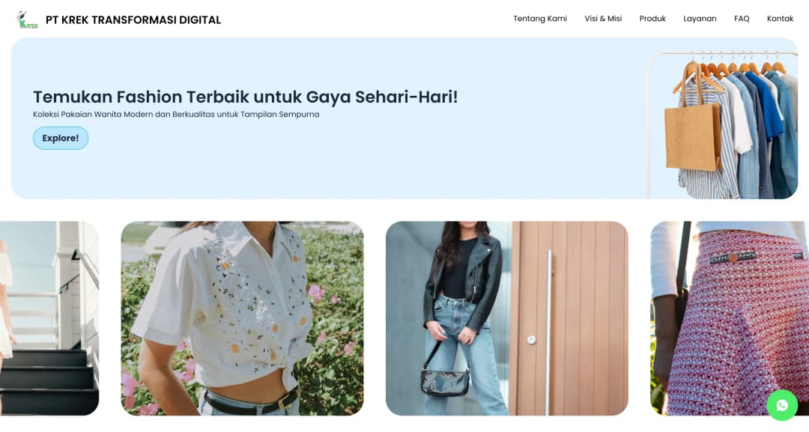The width and height of the screenshot is (809, 432).
Task: Select the white embroidered shirt photo
Action: tap(242, 319)
